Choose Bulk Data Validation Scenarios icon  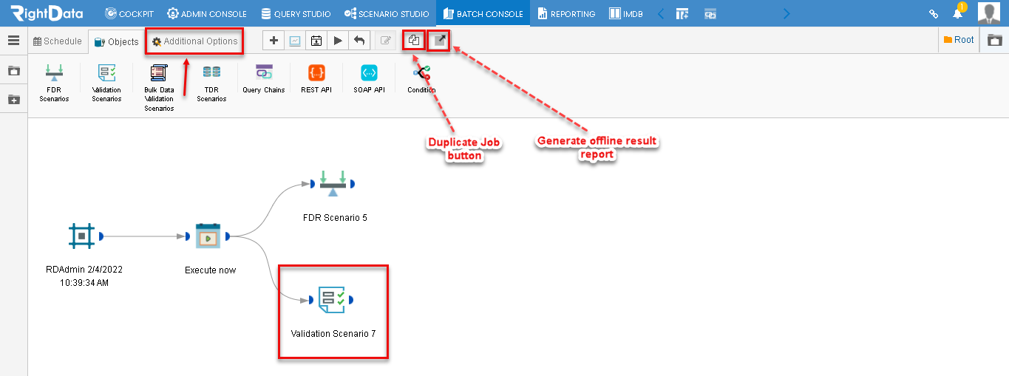click(x=158, y=72)
